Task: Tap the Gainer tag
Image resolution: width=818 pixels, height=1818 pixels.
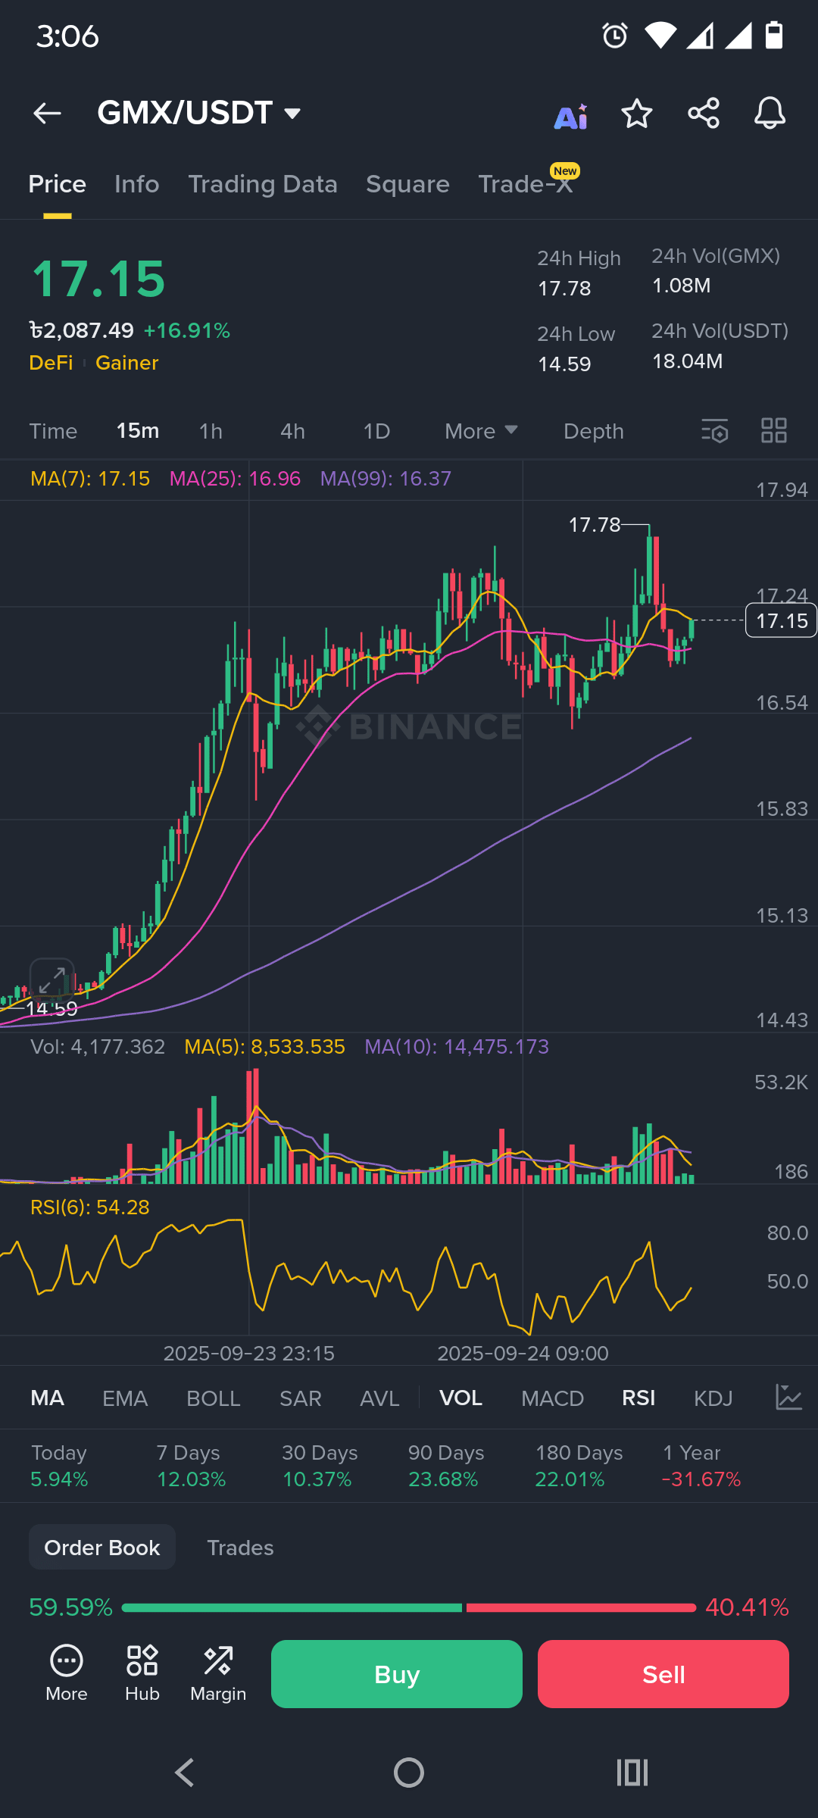Action: click(x=127, y=363)
